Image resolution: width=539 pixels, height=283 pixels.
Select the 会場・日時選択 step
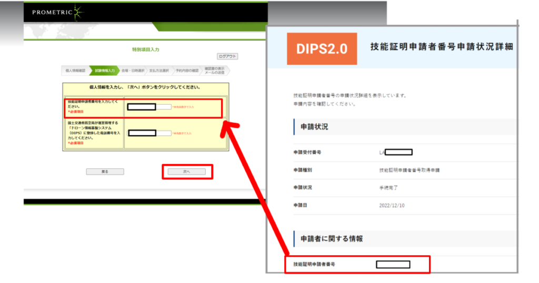tap(133, 70)
